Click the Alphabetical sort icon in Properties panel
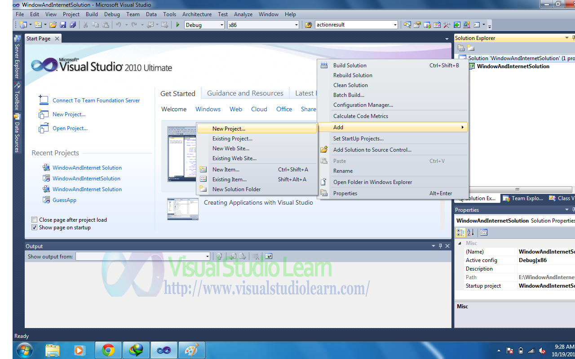This screenshot has width=575, height=359. pyautogui.click(x=470, y=232)
